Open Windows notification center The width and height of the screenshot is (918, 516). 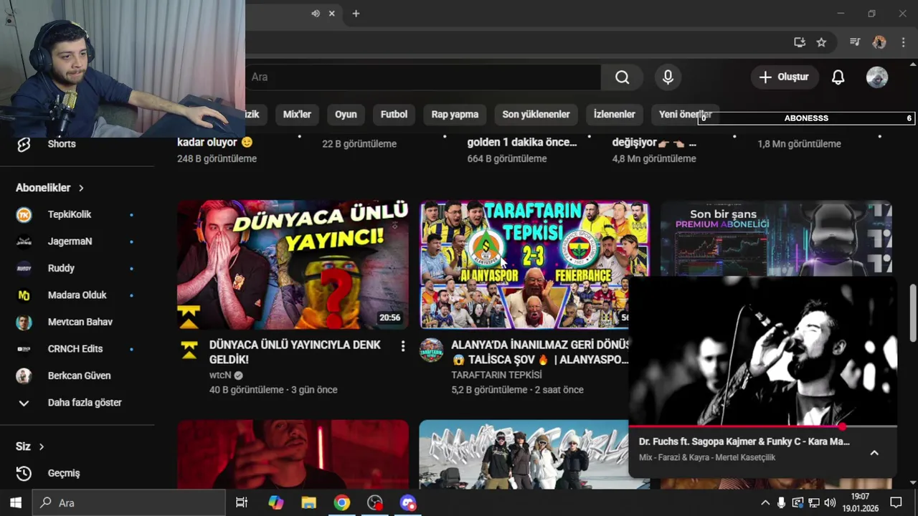coord(896,503)
